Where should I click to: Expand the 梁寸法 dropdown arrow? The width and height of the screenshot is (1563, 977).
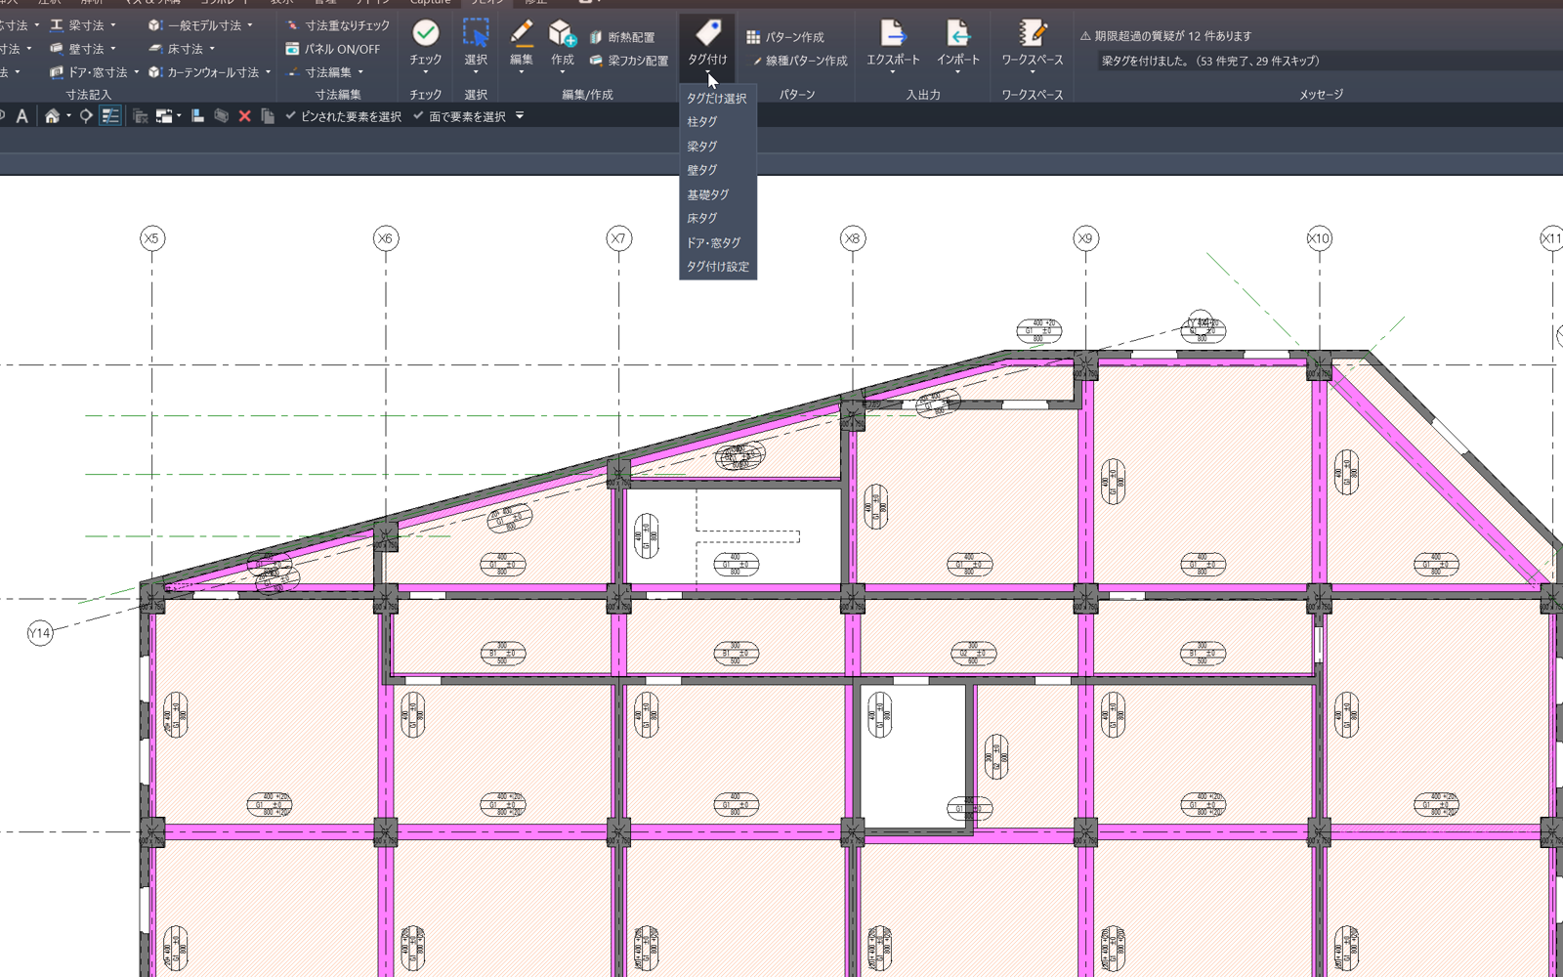tap(113, 25)
